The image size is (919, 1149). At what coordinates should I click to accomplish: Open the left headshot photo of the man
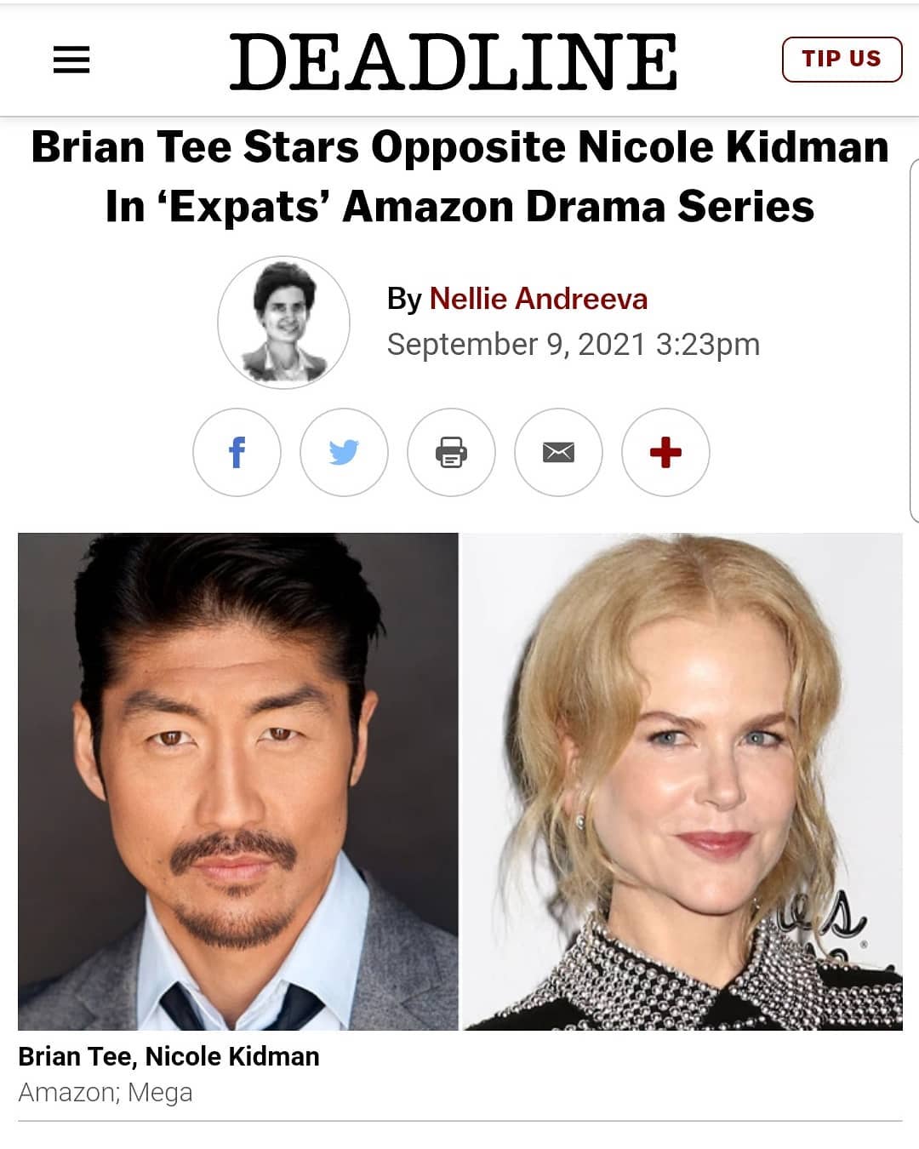tap(238, 781)
